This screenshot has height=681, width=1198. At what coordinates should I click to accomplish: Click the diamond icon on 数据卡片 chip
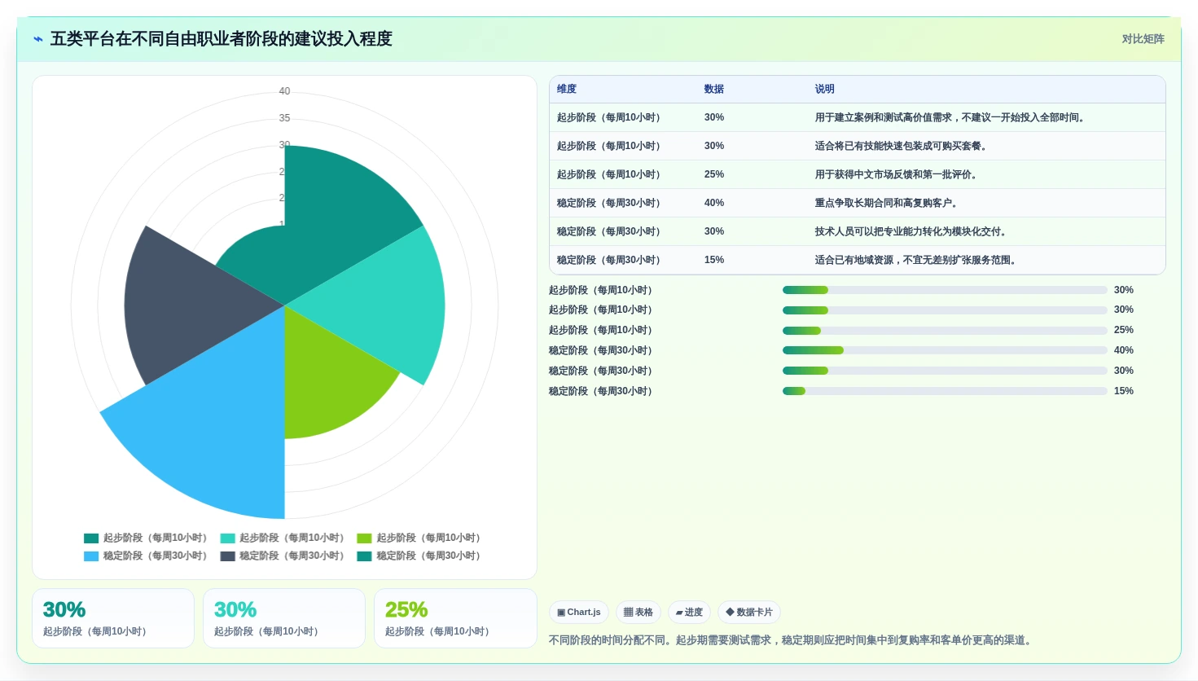pos(730,613)
